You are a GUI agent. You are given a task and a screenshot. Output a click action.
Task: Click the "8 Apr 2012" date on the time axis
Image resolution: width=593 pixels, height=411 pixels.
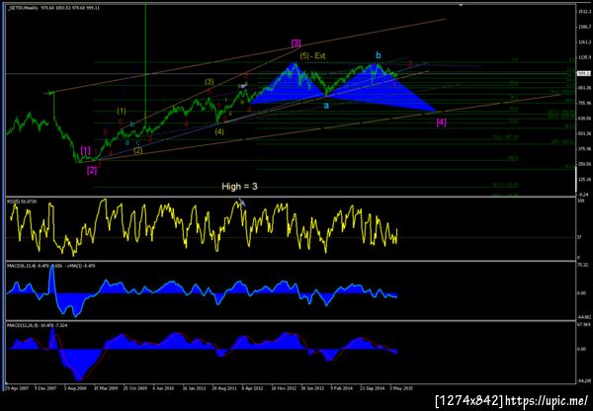252,388
